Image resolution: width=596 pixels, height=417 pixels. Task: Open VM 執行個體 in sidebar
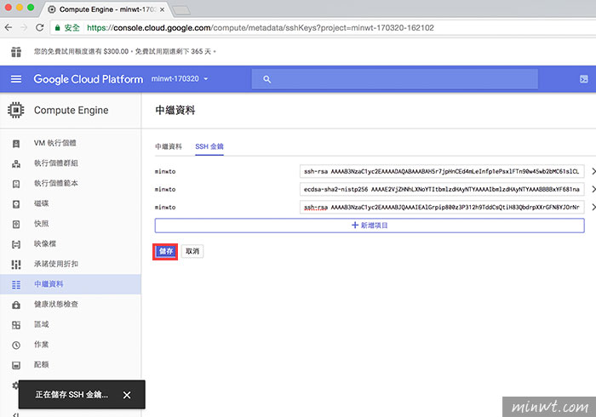(54, 143)
